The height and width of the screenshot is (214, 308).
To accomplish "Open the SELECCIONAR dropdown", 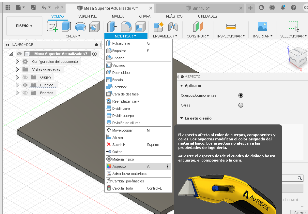I will tap(293, 36).
